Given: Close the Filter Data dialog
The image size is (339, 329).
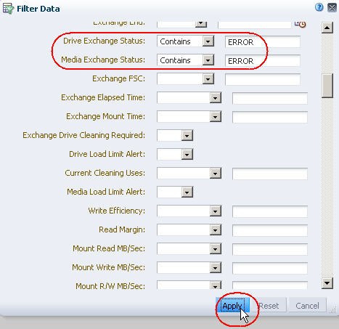Looking at the screenshot, I should tap(332, 8).
